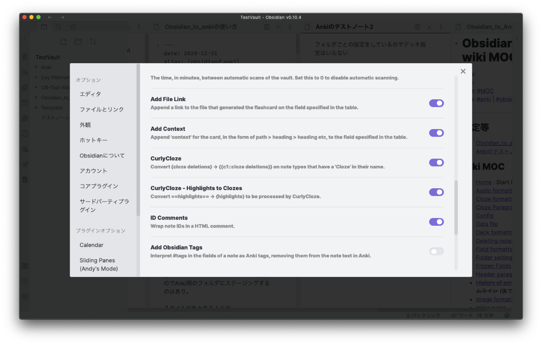The width and height of the screenshot is (542, 345).
Task: Expand the Obsidian_to_ folder
Action: tap(36, 98)
